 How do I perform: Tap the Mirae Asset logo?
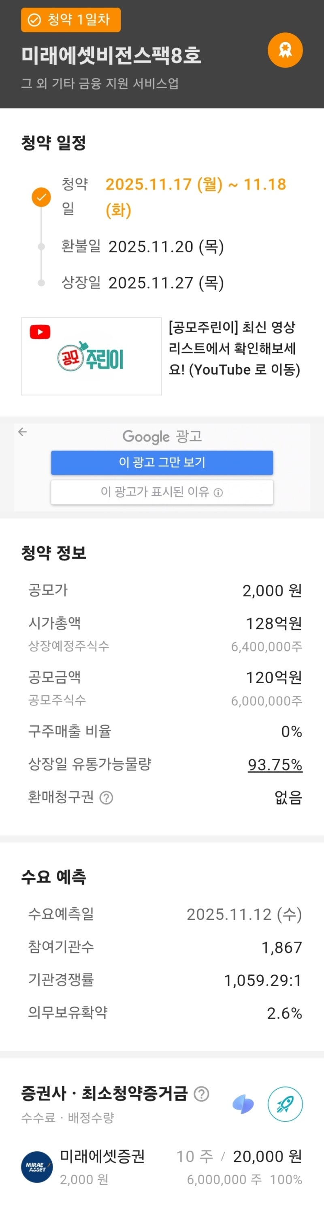coord(37,1167)
